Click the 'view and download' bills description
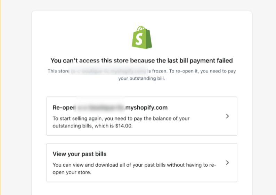The width and height of the screenshot is (276, 195). tap(134, 165)
